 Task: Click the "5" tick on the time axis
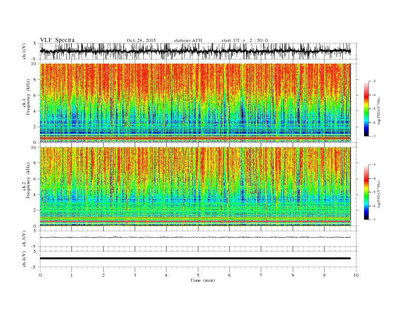coord(198,275)
